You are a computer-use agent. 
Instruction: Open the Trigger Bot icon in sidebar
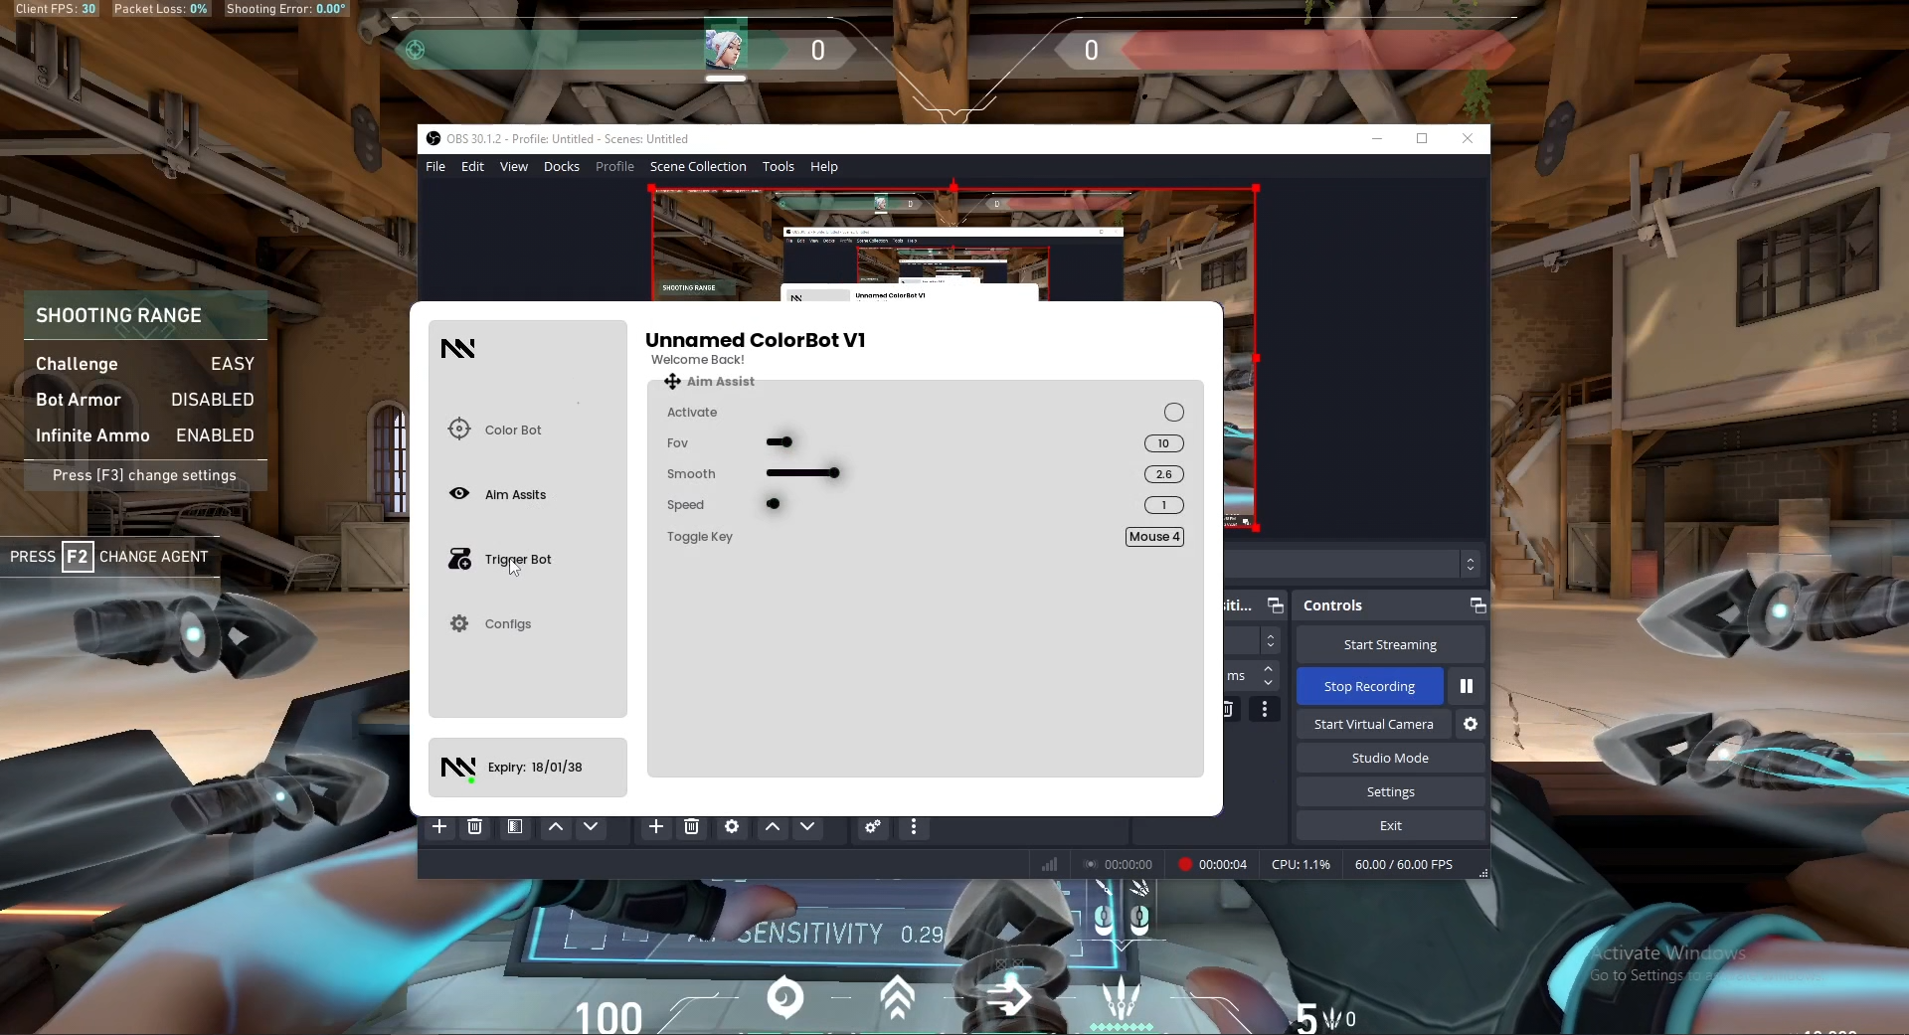459,559
